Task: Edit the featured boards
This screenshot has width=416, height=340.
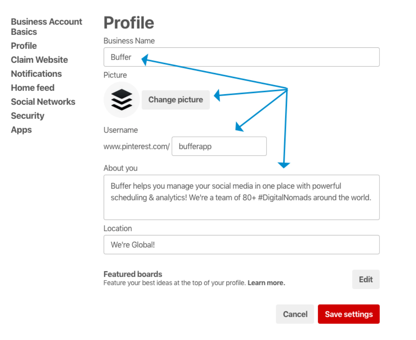Action: click(366, 279)
